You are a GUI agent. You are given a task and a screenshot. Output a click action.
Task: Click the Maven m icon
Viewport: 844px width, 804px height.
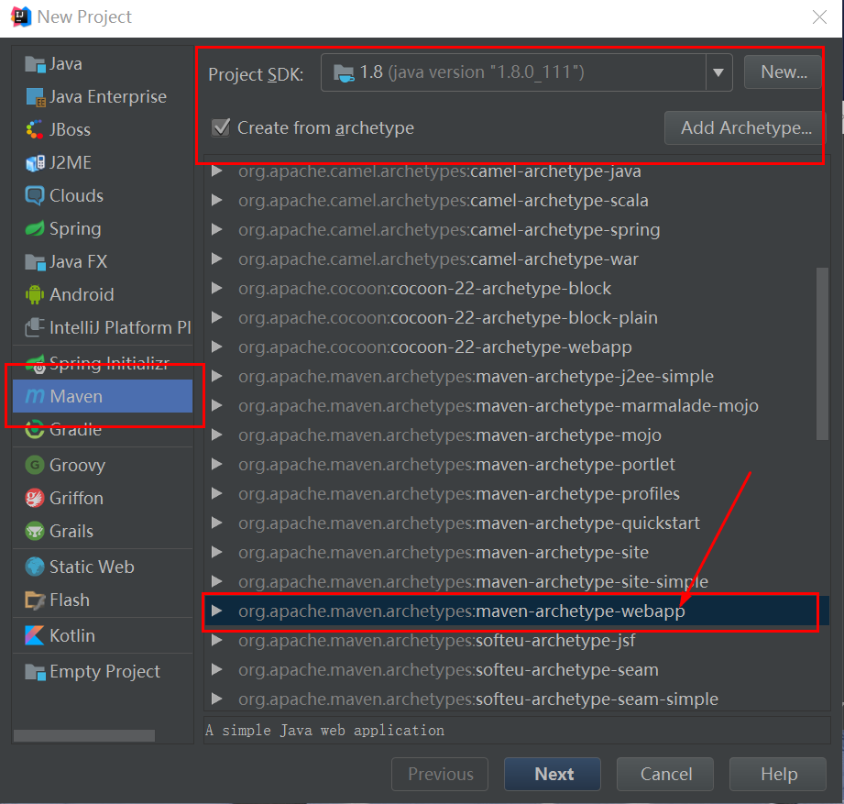(35, 396)
